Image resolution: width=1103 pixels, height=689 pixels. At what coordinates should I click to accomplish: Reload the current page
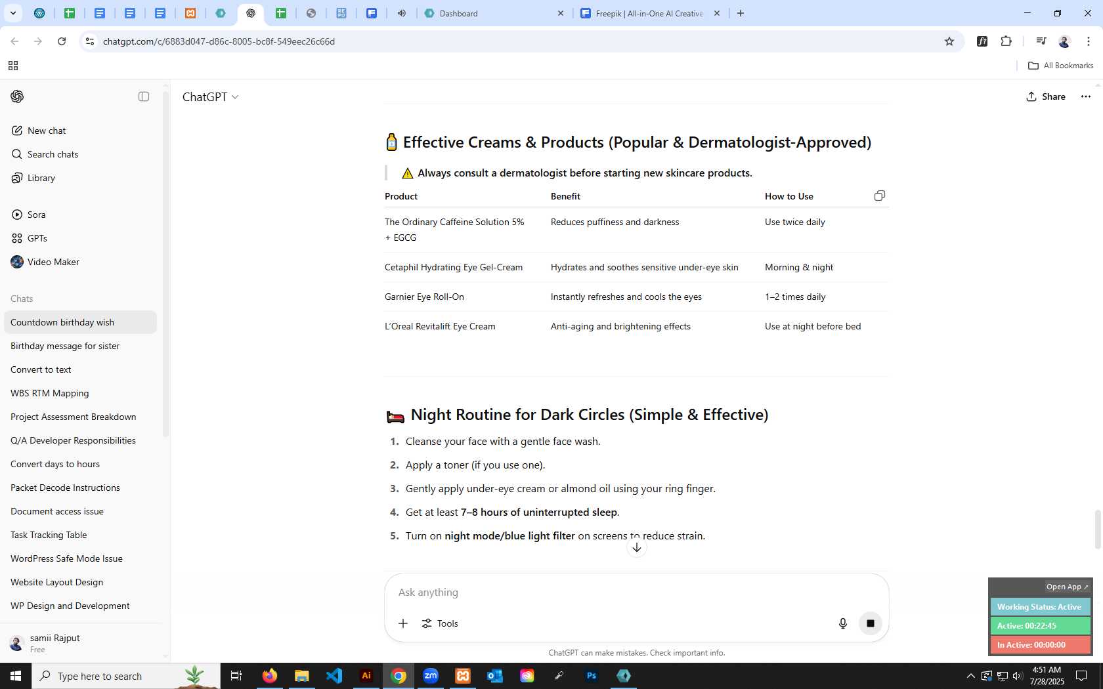(62, 41)
